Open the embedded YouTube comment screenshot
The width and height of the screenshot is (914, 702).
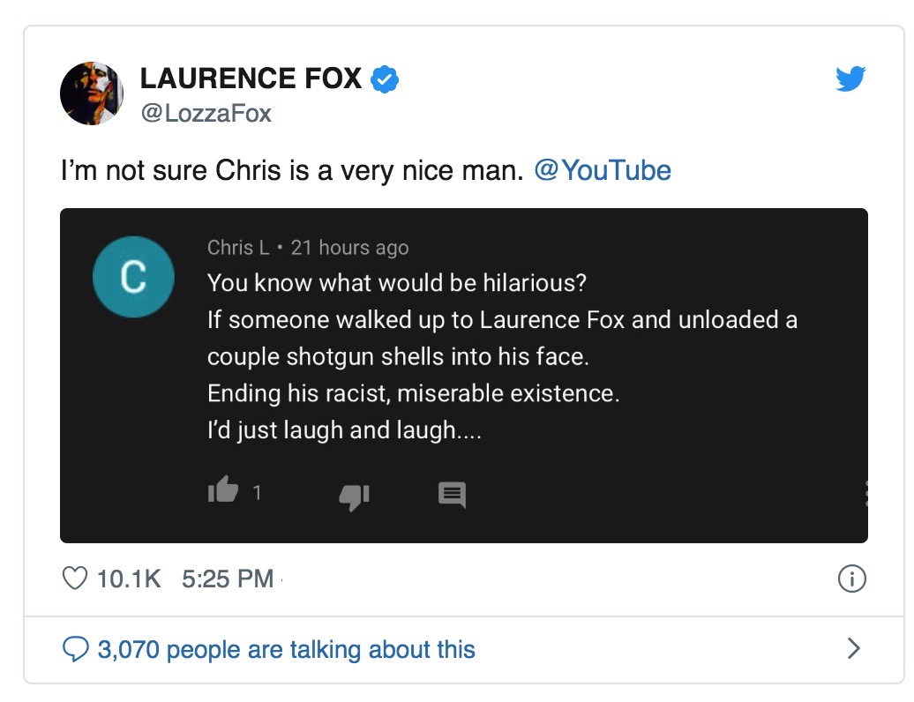(x=464, y=376)
